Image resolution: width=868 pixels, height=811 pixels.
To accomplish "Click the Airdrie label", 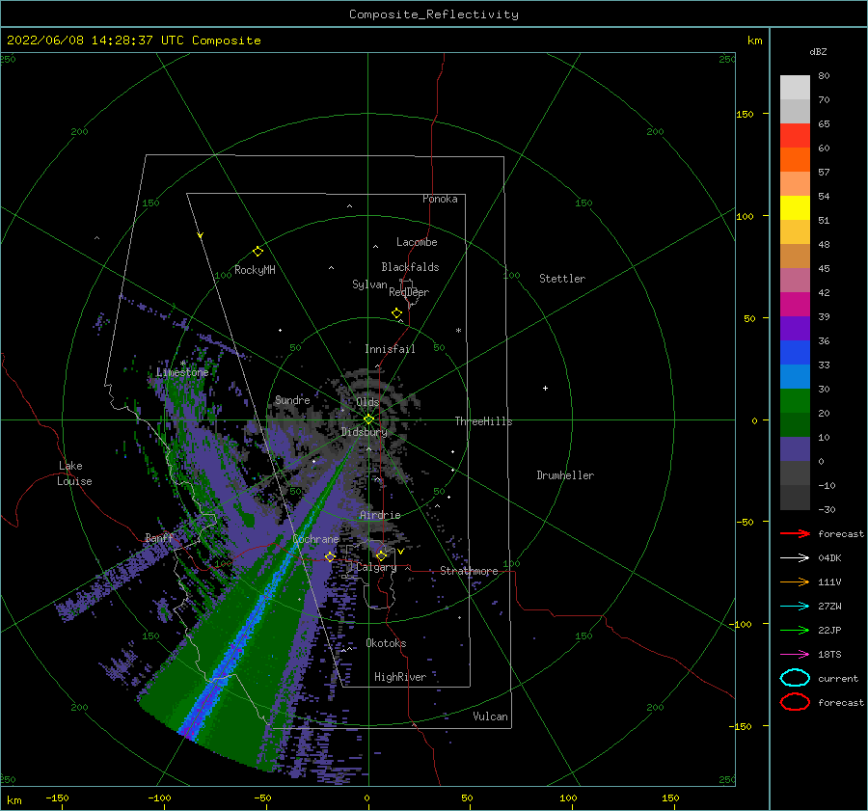I will 380,515.
